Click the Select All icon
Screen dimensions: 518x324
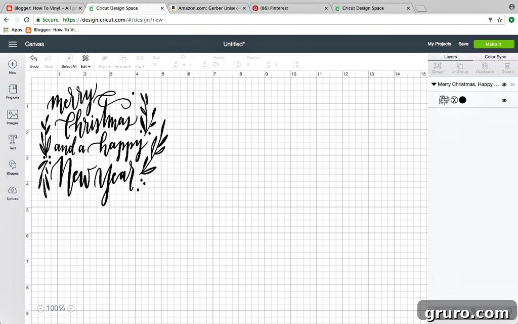(x=69, y=59)
